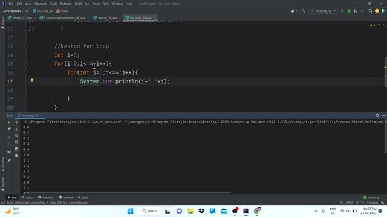This screenshot has height=217, width=387.
Task: Close the for_loop_10 tab in the Run panel
Action: click(41, 115)
